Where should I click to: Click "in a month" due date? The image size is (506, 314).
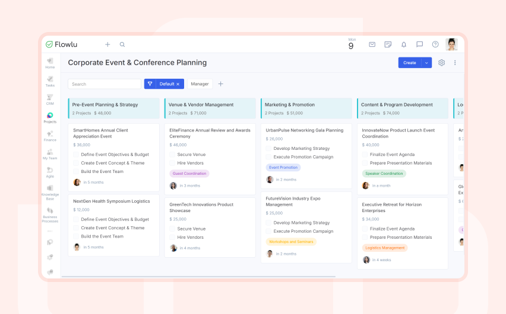click(381, 186)
